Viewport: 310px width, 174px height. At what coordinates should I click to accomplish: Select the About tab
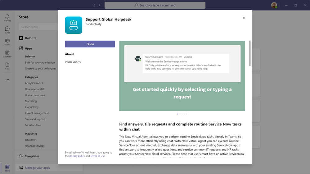point(70,54)
